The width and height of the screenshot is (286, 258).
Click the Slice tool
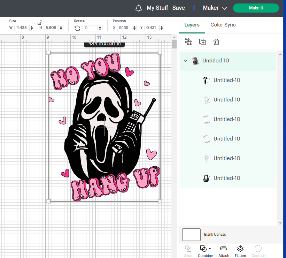point(188,251)
